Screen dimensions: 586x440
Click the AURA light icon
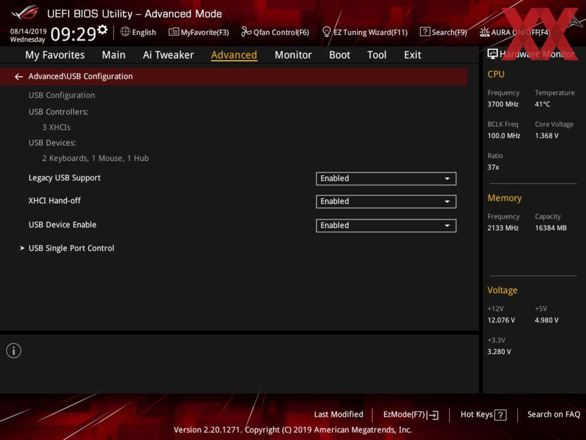(484, 32)
